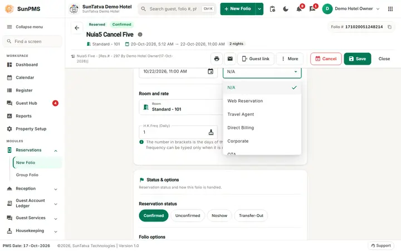Copy the folio number
The height and width of the screenshot is (251, 401).
[x=389, y=27]
